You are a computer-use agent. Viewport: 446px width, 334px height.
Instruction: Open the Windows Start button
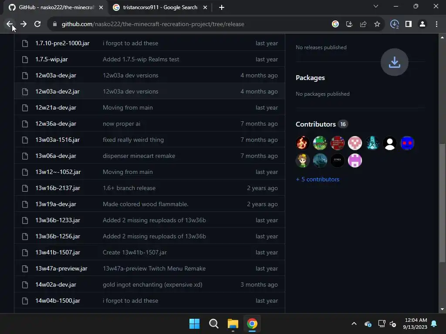pyautogui.click(x=195, y=324)
